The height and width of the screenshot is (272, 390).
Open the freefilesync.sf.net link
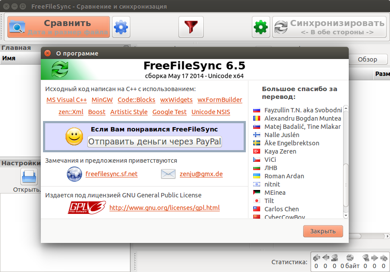point(112,174)
